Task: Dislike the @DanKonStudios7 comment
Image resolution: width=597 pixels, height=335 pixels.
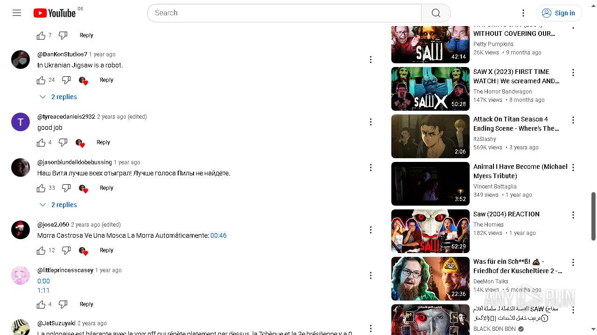Action: 66,80
